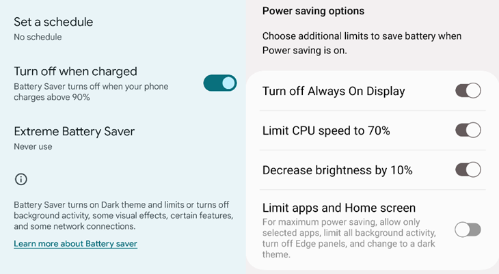Click the Power saving options heading
The height and width of the screenshot is (274, 499).
313,11
